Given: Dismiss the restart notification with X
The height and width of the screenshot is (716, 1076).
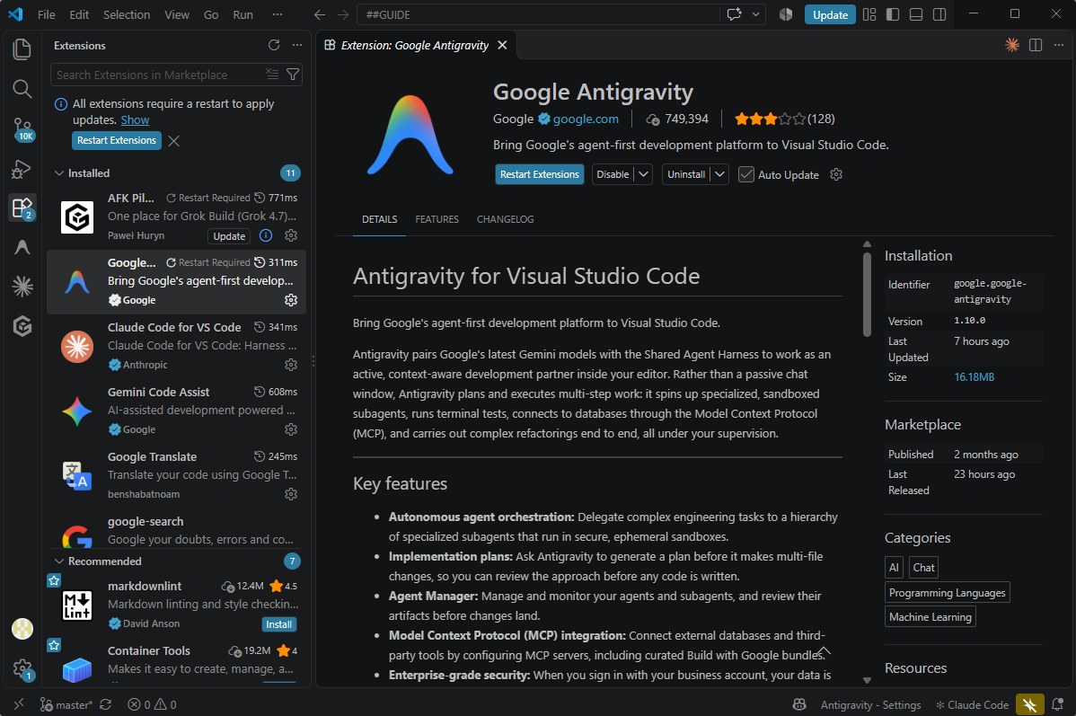Looking at the screenshot, I should coord(173,141).
